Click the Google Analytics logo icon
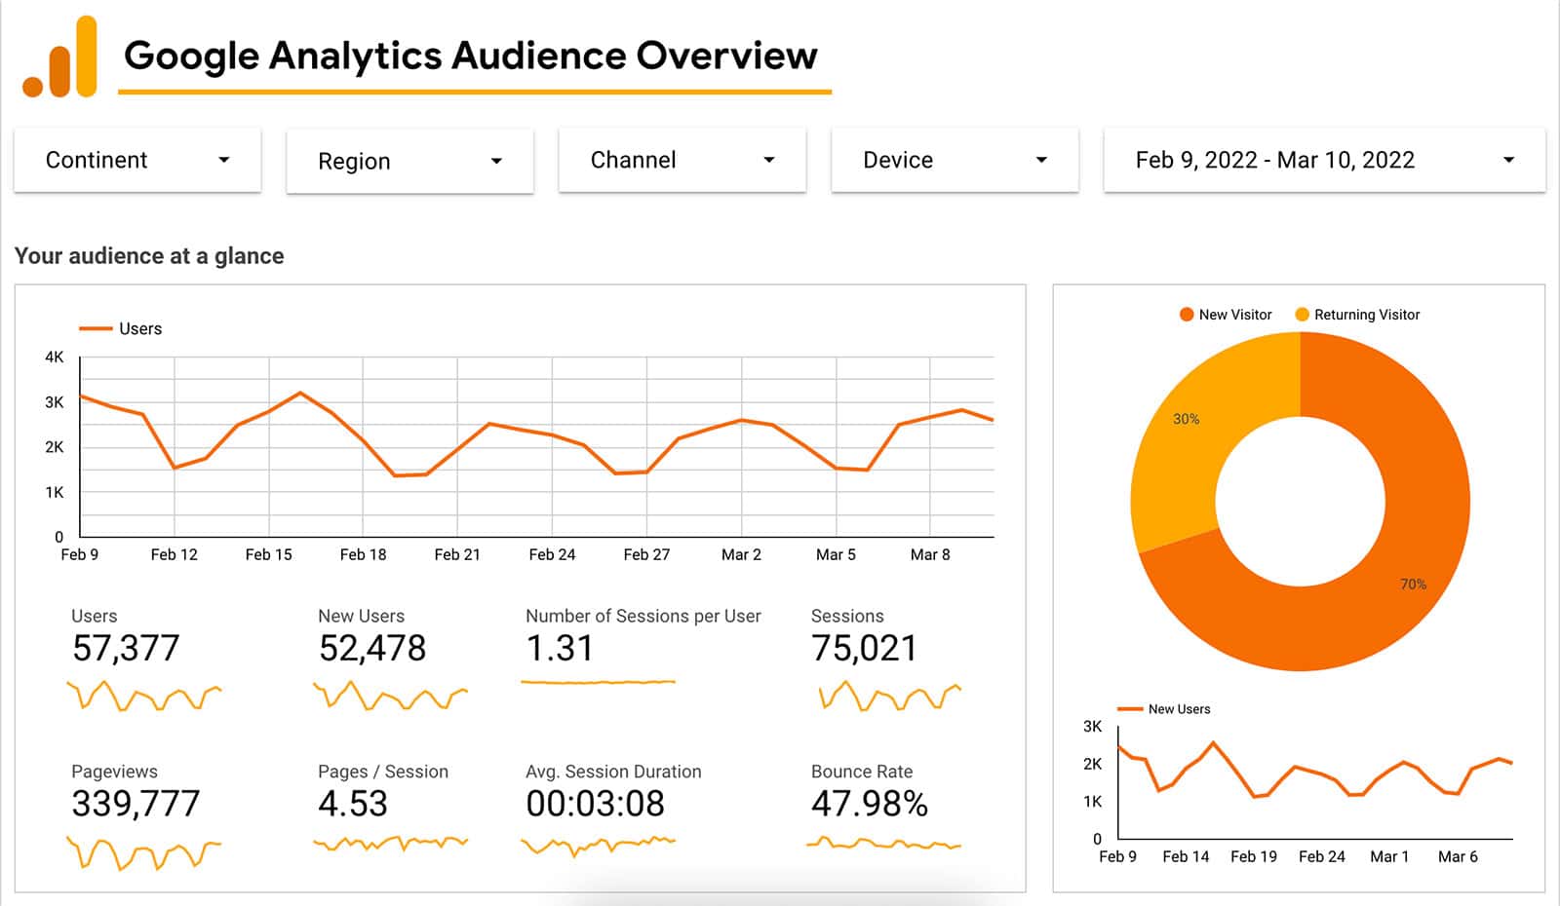The height and width of the screenshot is (906, 1560). [60, 57]
